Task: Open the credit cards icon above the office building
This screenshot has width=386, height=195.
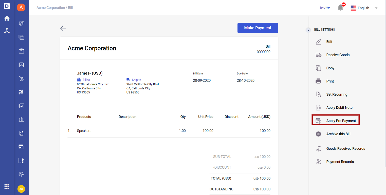Action: [21, 147]
